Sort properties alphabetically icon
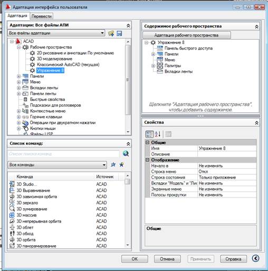268x271 pixels. point(158,134)
